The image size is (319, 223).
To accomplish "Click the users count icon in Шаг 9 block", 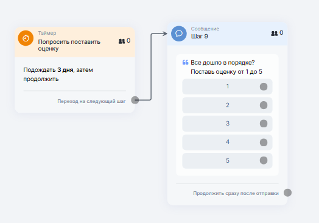I will [274, 33].
